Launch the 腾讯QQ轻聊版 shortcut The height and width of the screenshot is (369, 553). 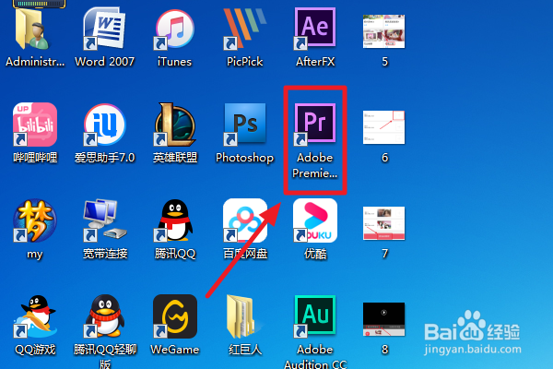pos(104,316)
